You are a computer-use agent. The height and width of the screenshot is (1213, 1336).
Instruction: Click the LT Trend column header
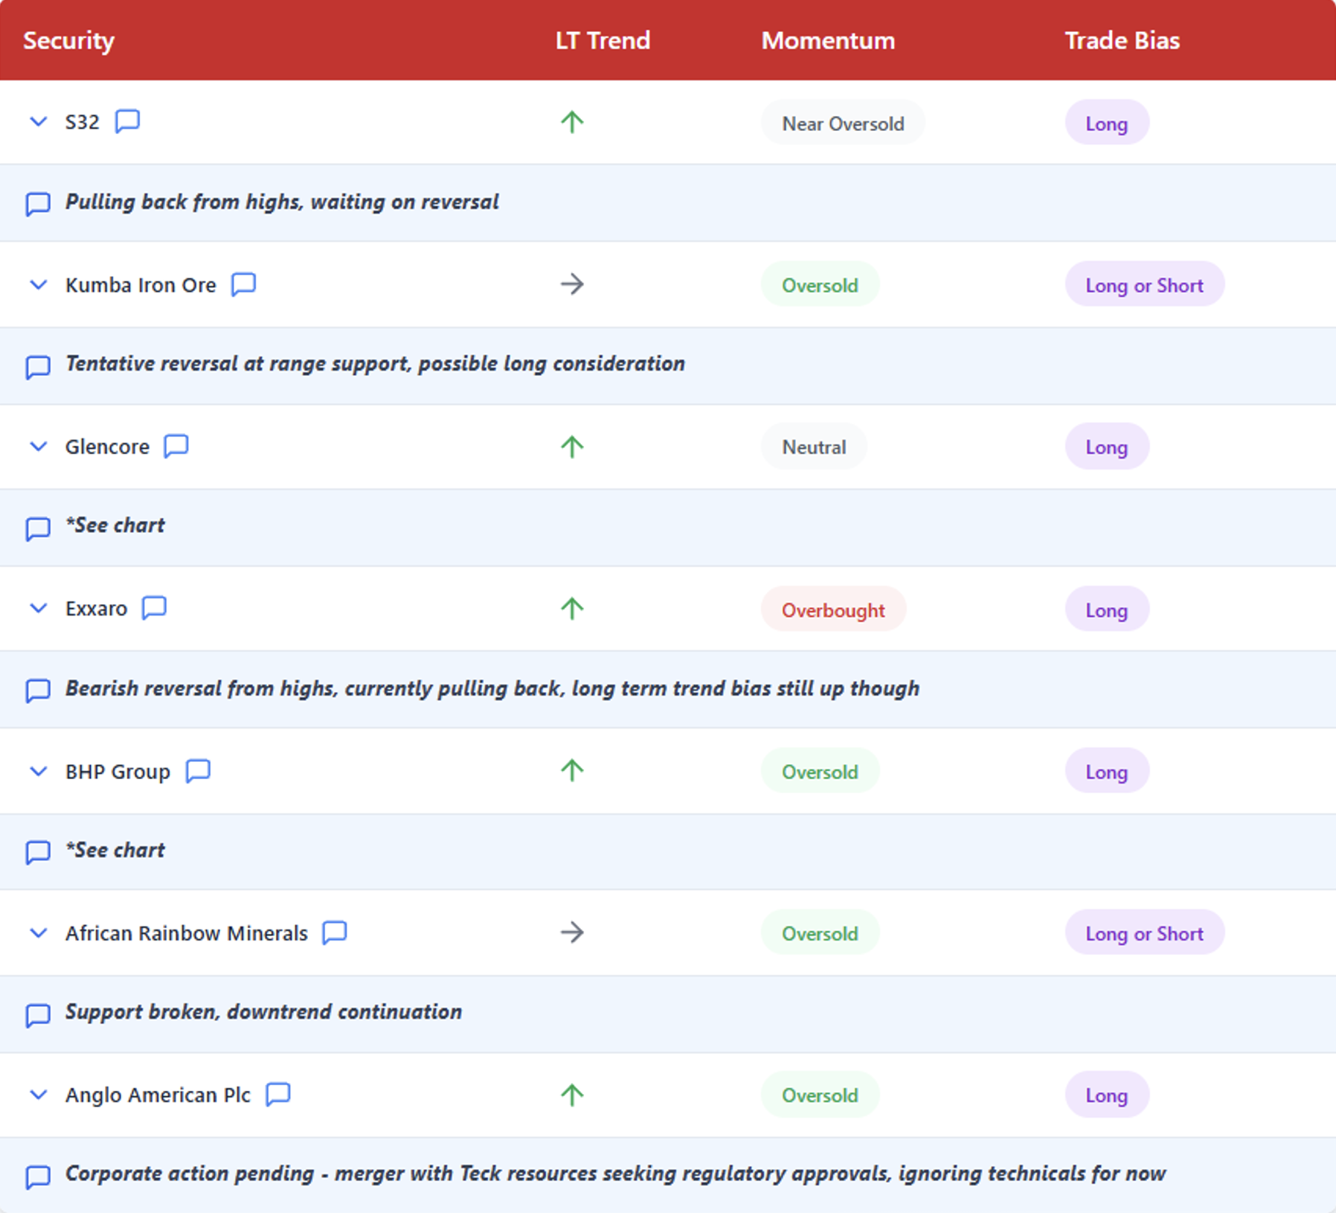point(603,40)
